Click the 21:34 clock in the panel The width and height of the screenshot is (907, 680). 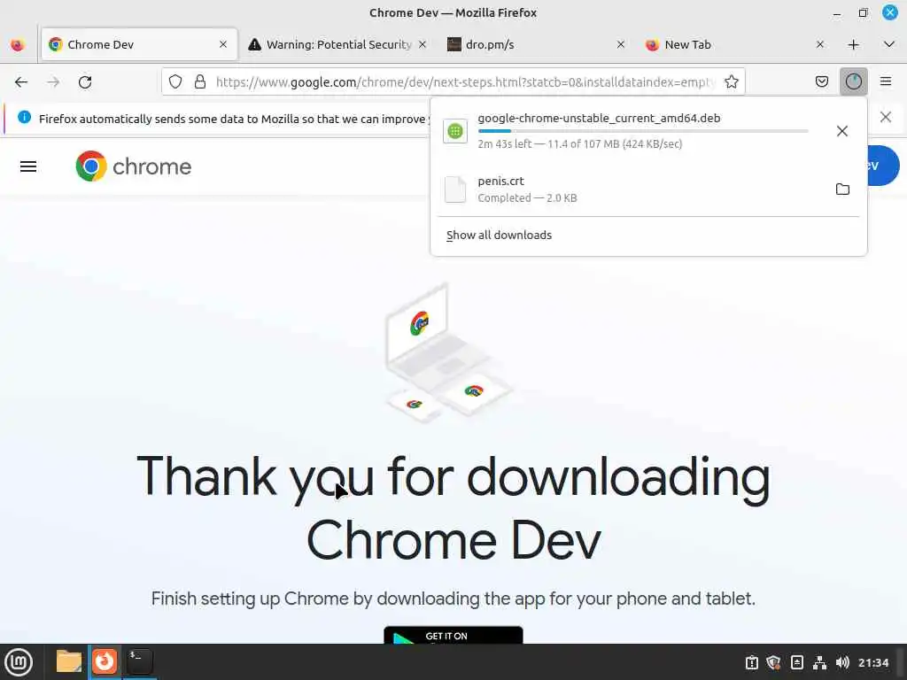coord(872,662)
